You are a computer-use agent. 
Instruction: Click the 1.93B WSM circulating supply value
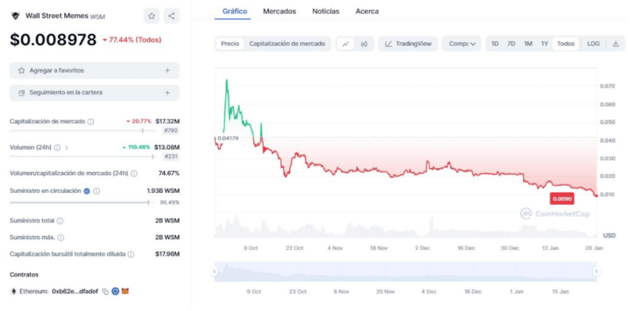coord(163,191)
